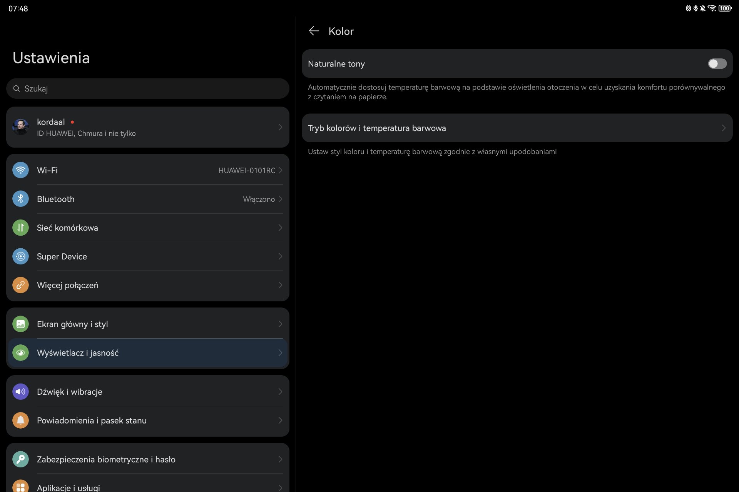Image resolution: width=739 pixels, height=492 pixels.
Task: Click the Dźwięk i wibracje speaker icon
Action: [x=20, y=392]
